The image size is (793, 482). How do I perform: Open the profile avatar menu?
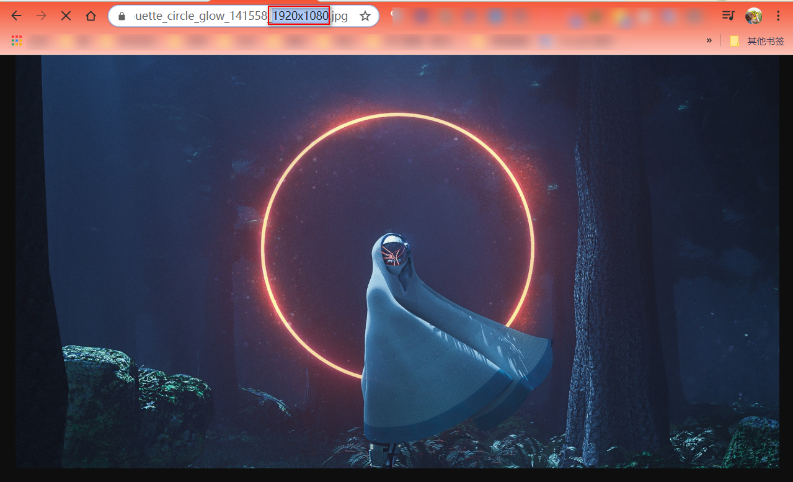click(x=754, y=16)
